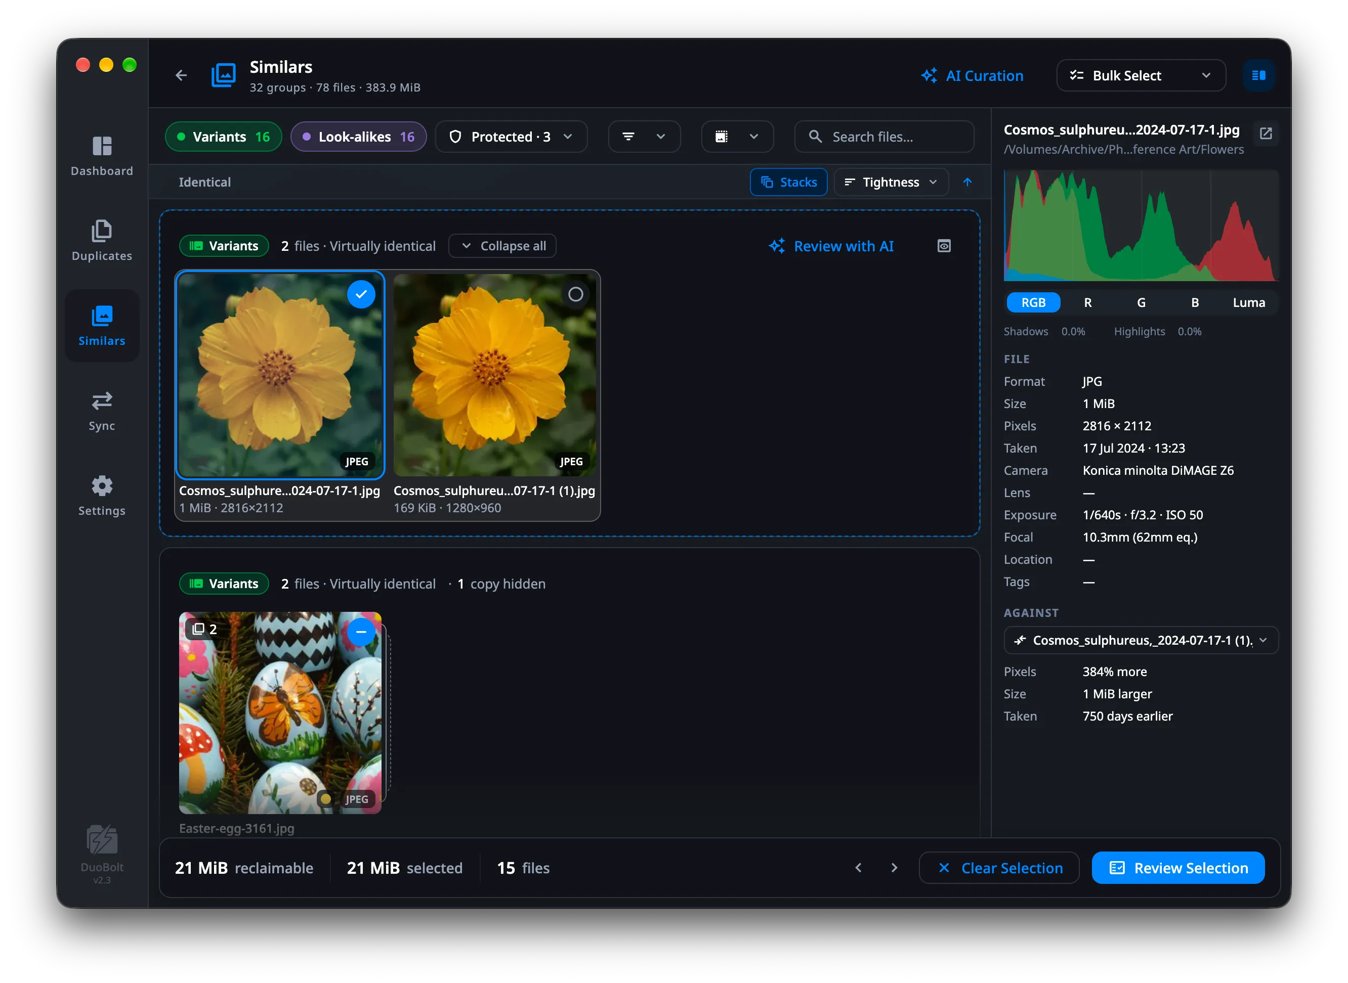Open the filter lines dropdown
The image size is (1348, 983).
click(x=644, y=137)
